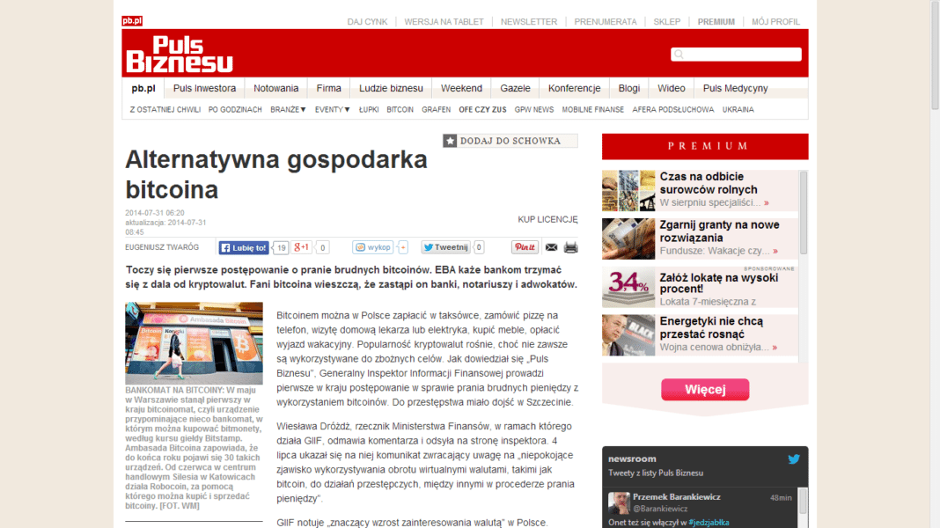940x528 pixels.
Task: Share article with Facebook Lubię to! button
Action: coord(244,247)
